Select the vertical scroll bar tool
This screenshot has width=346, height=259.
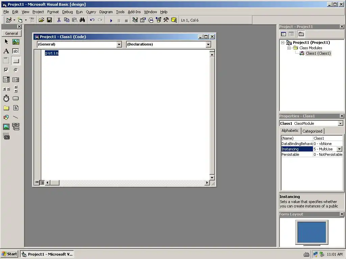point(16,89)
